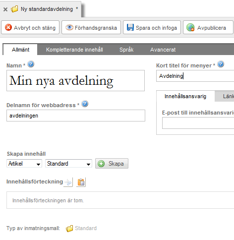
Task: Click the clipboard paste icon by Innehållsförteckning
Action: (x=81, y=182)
